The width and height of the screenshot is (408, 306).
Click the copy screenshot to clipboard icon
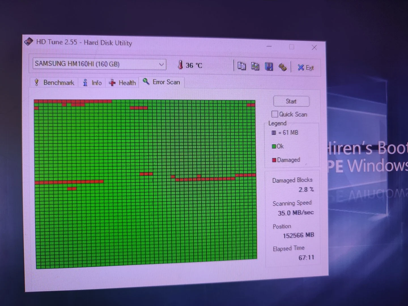tap(255, 66)
